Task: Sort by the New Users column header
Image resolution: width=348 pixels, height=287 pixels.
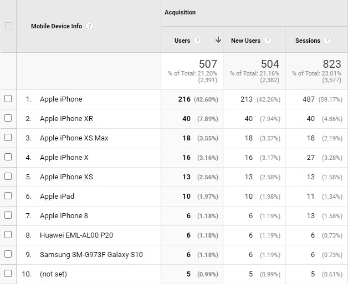Action: (x=245, y=41)
